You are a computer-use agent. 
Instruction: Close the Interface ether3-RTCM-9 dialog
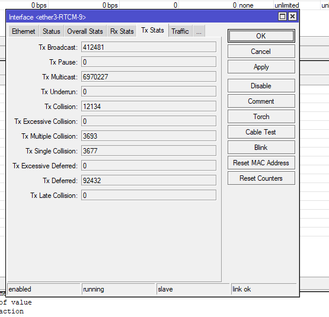292,17
